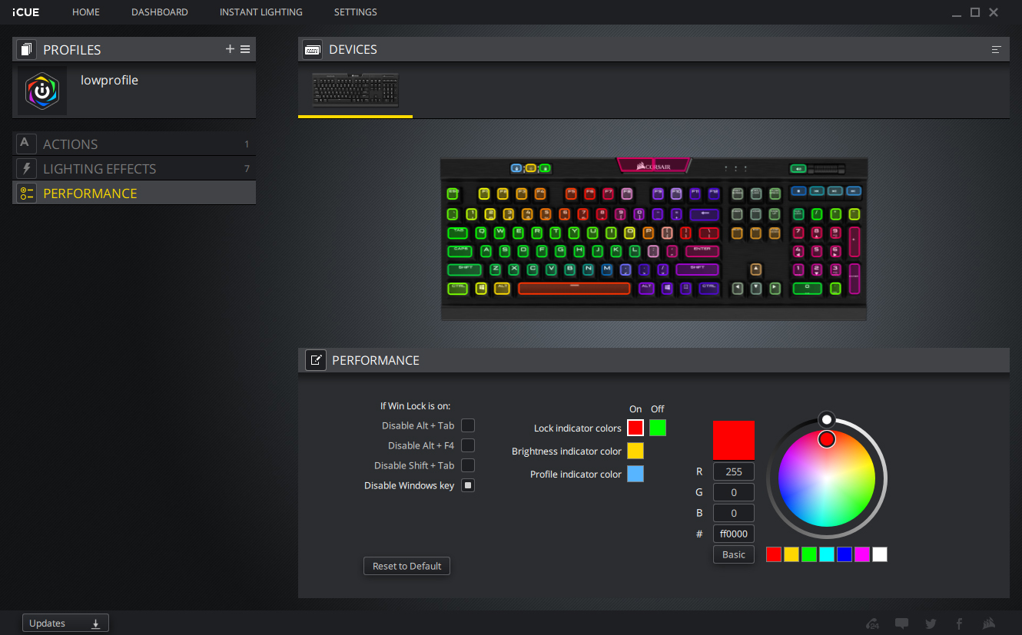Screen dimensions: 1022x635
Task: Open the HOME menu
Action: 86,12
